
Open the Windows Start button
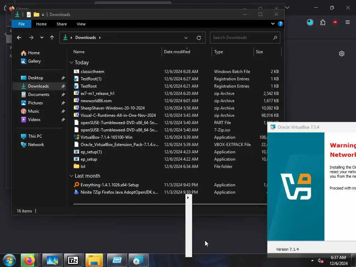pyautogui.click(x=9, y=260)
